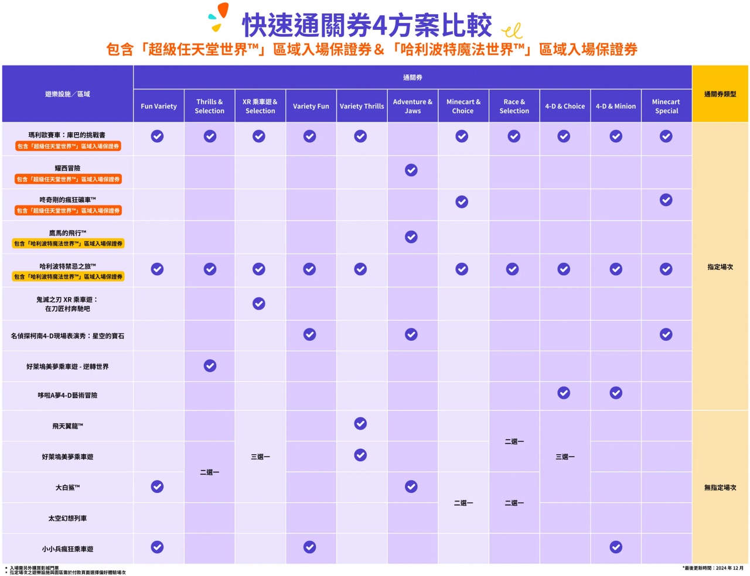This screenshot has width=750, height=576.
Task: Click the orange badge under 咚奇剛的瘋狂礦車
Action: [x=68, y=210]
